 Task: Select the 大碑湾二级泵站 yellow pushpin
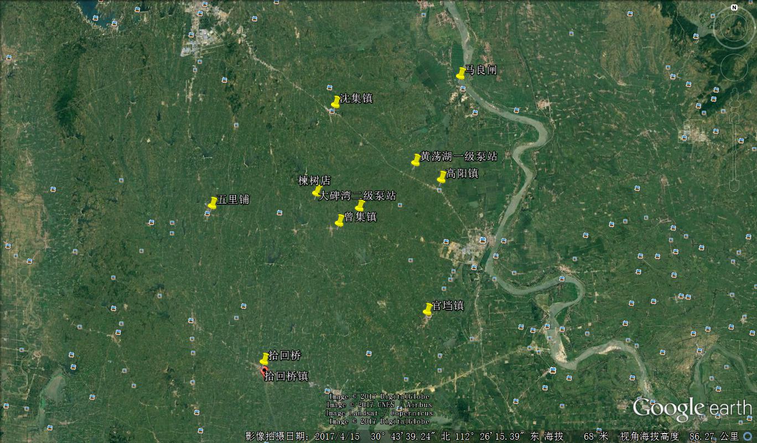click(x=360, y=206)
